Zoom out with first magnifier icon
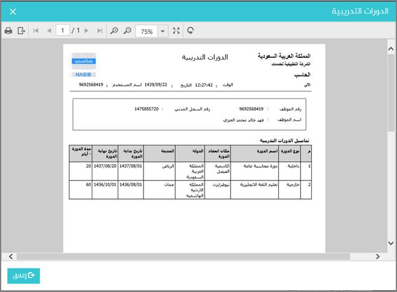 point(114,31)
